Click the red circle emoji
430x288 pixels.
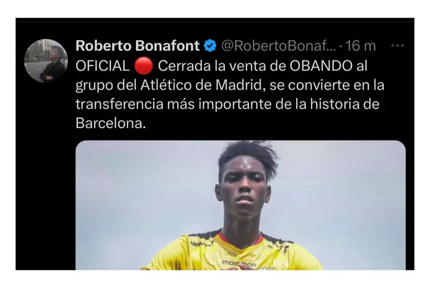pyautogui.click(x=144, y=66)
